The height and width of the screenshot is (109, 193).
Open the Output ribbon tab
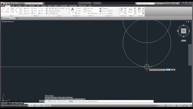(x=49, y=6)
